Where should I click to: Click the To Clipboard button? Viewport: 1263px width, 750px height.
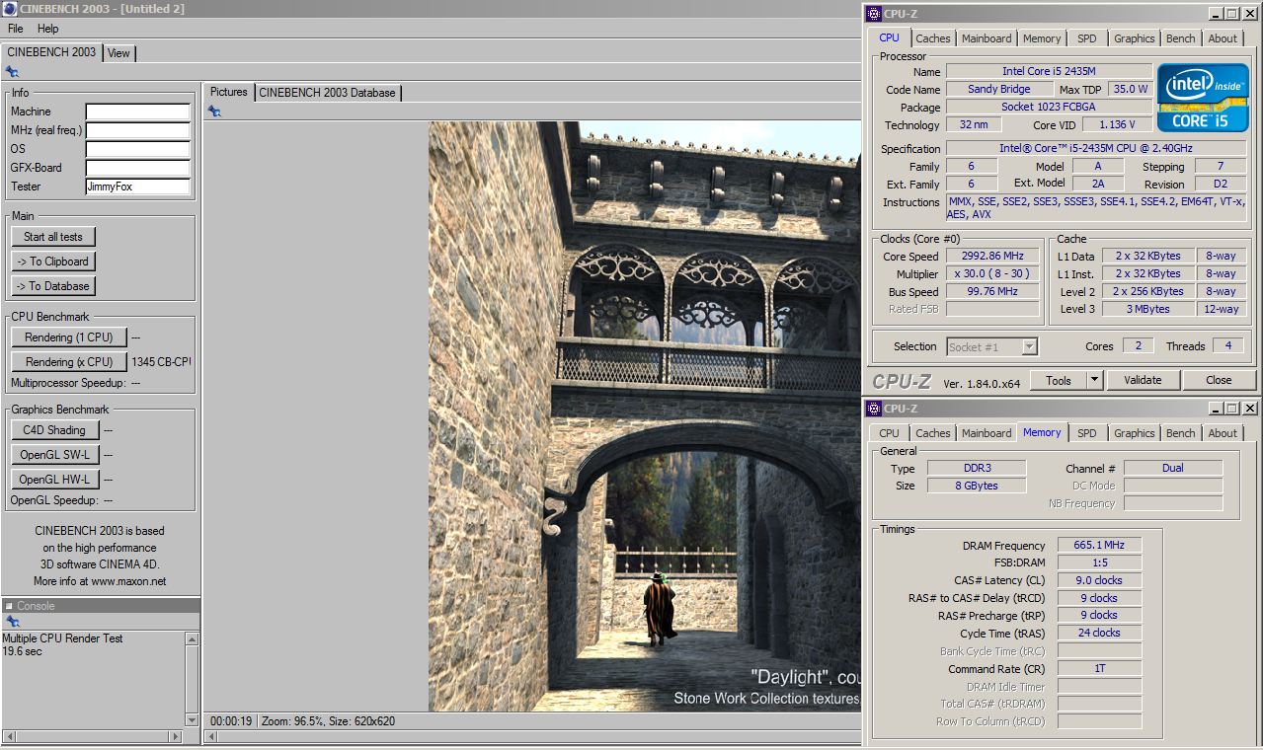click(53, 262)
